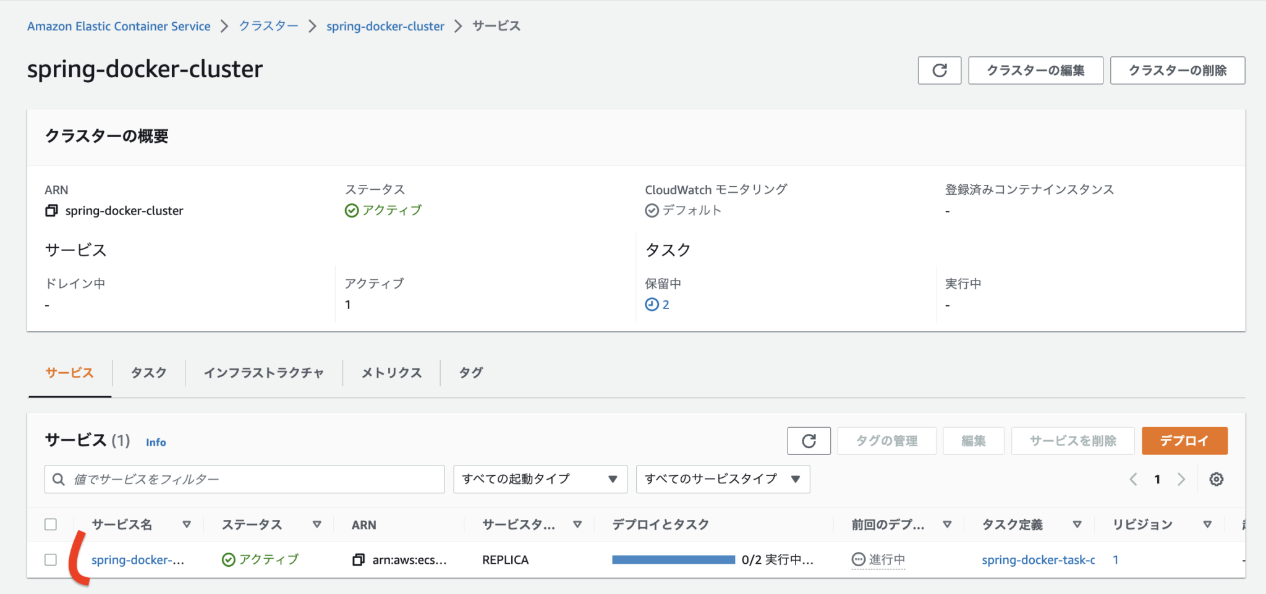This screenshot has height=594, width=1266.
Task: Open the spring-docker-task-c task definition link
Action: click(x=1037, y=559)
